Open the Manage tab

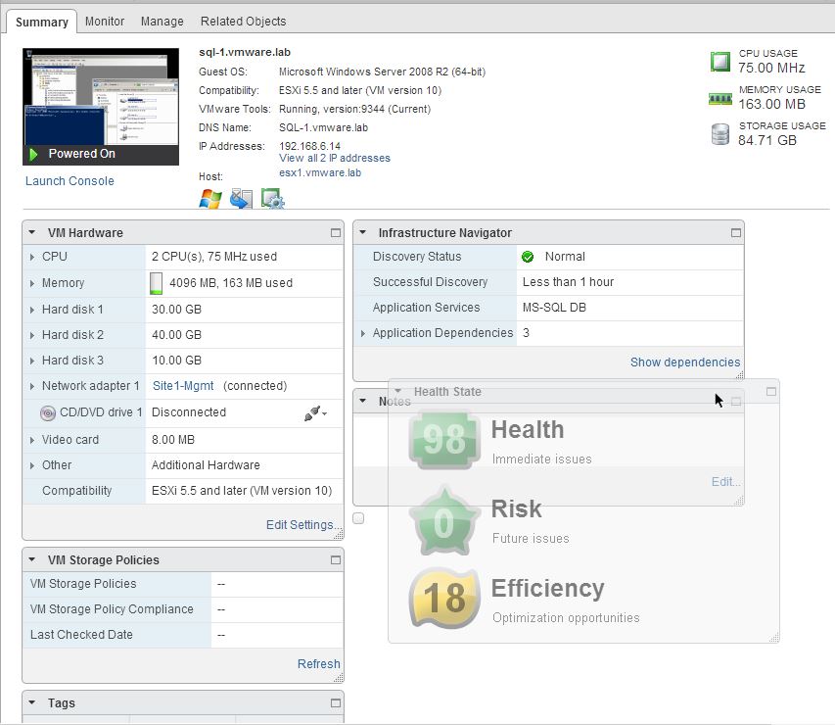[162, 22]
